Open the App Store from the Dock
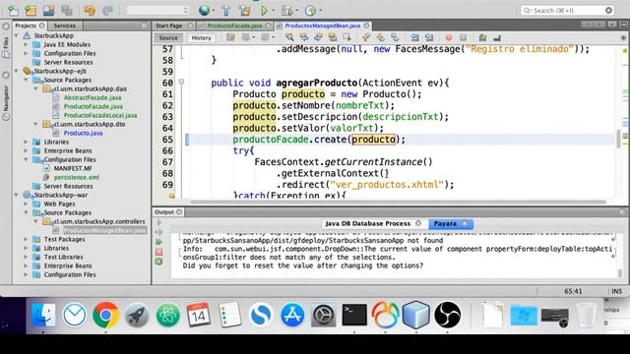The width and height of the screenshot is (630, 354). click(x=292, y=315)
